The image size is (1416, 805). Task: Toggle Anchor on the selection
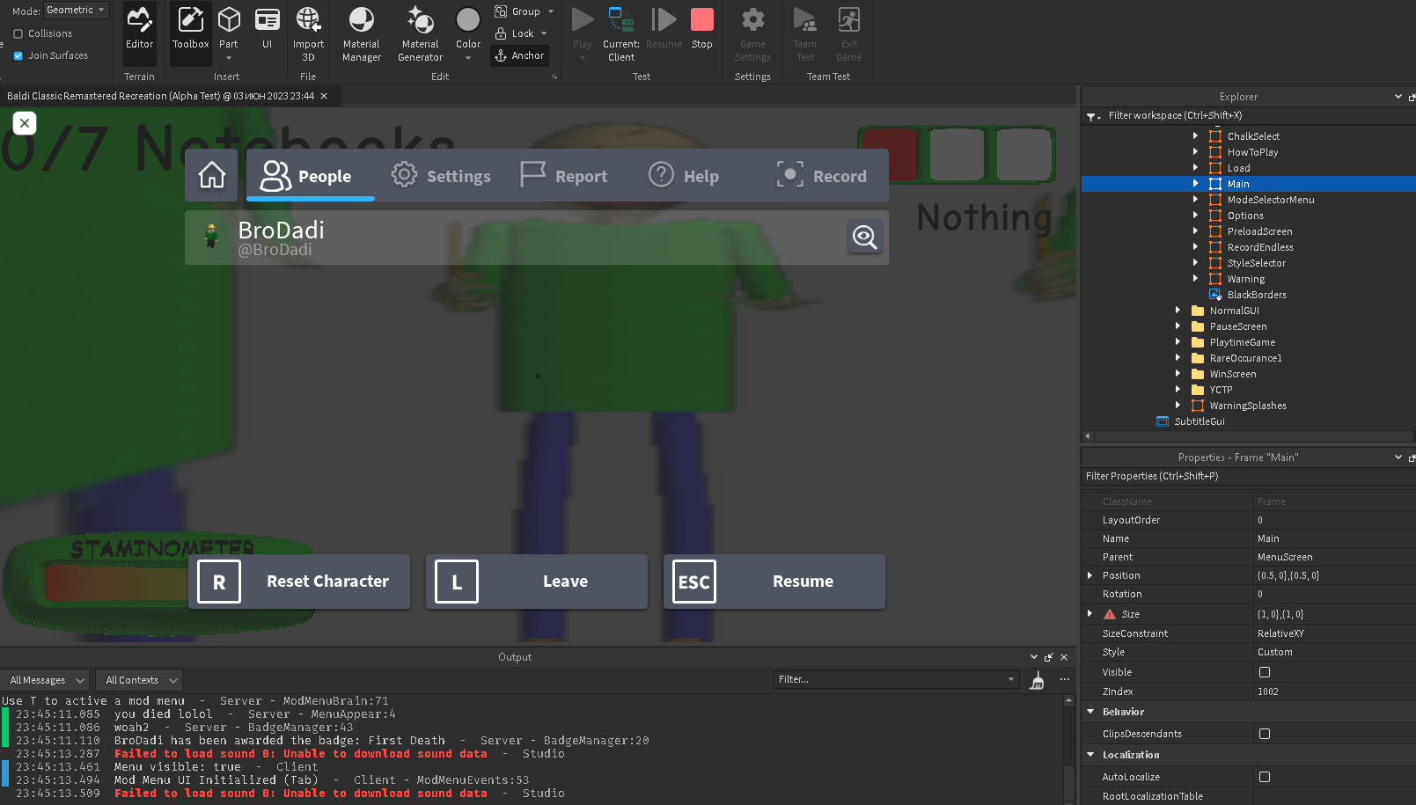click(519, 55)
